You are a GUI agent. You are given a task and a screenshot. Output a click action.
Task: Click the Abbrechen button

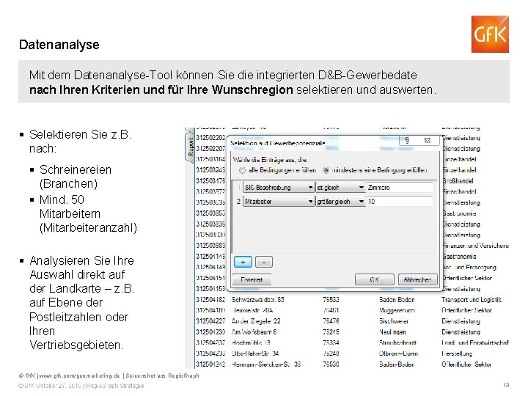(417, 279)
